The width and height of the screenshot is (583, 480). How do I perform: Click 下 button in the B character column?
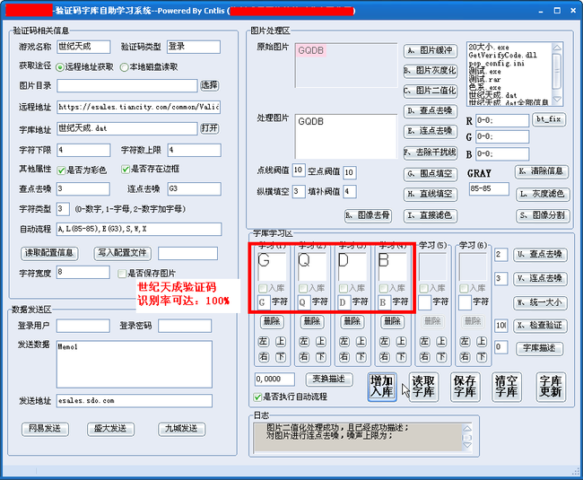pyautogui.click(x=401, y=357)
